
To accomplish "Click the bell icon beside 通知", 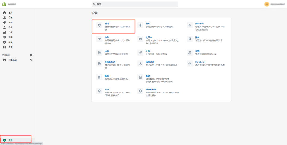I will coord(140,25).
